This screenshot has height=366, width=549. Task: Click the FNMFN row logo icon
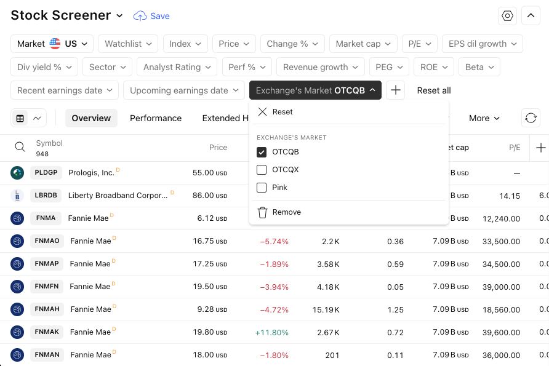[17, 287]
